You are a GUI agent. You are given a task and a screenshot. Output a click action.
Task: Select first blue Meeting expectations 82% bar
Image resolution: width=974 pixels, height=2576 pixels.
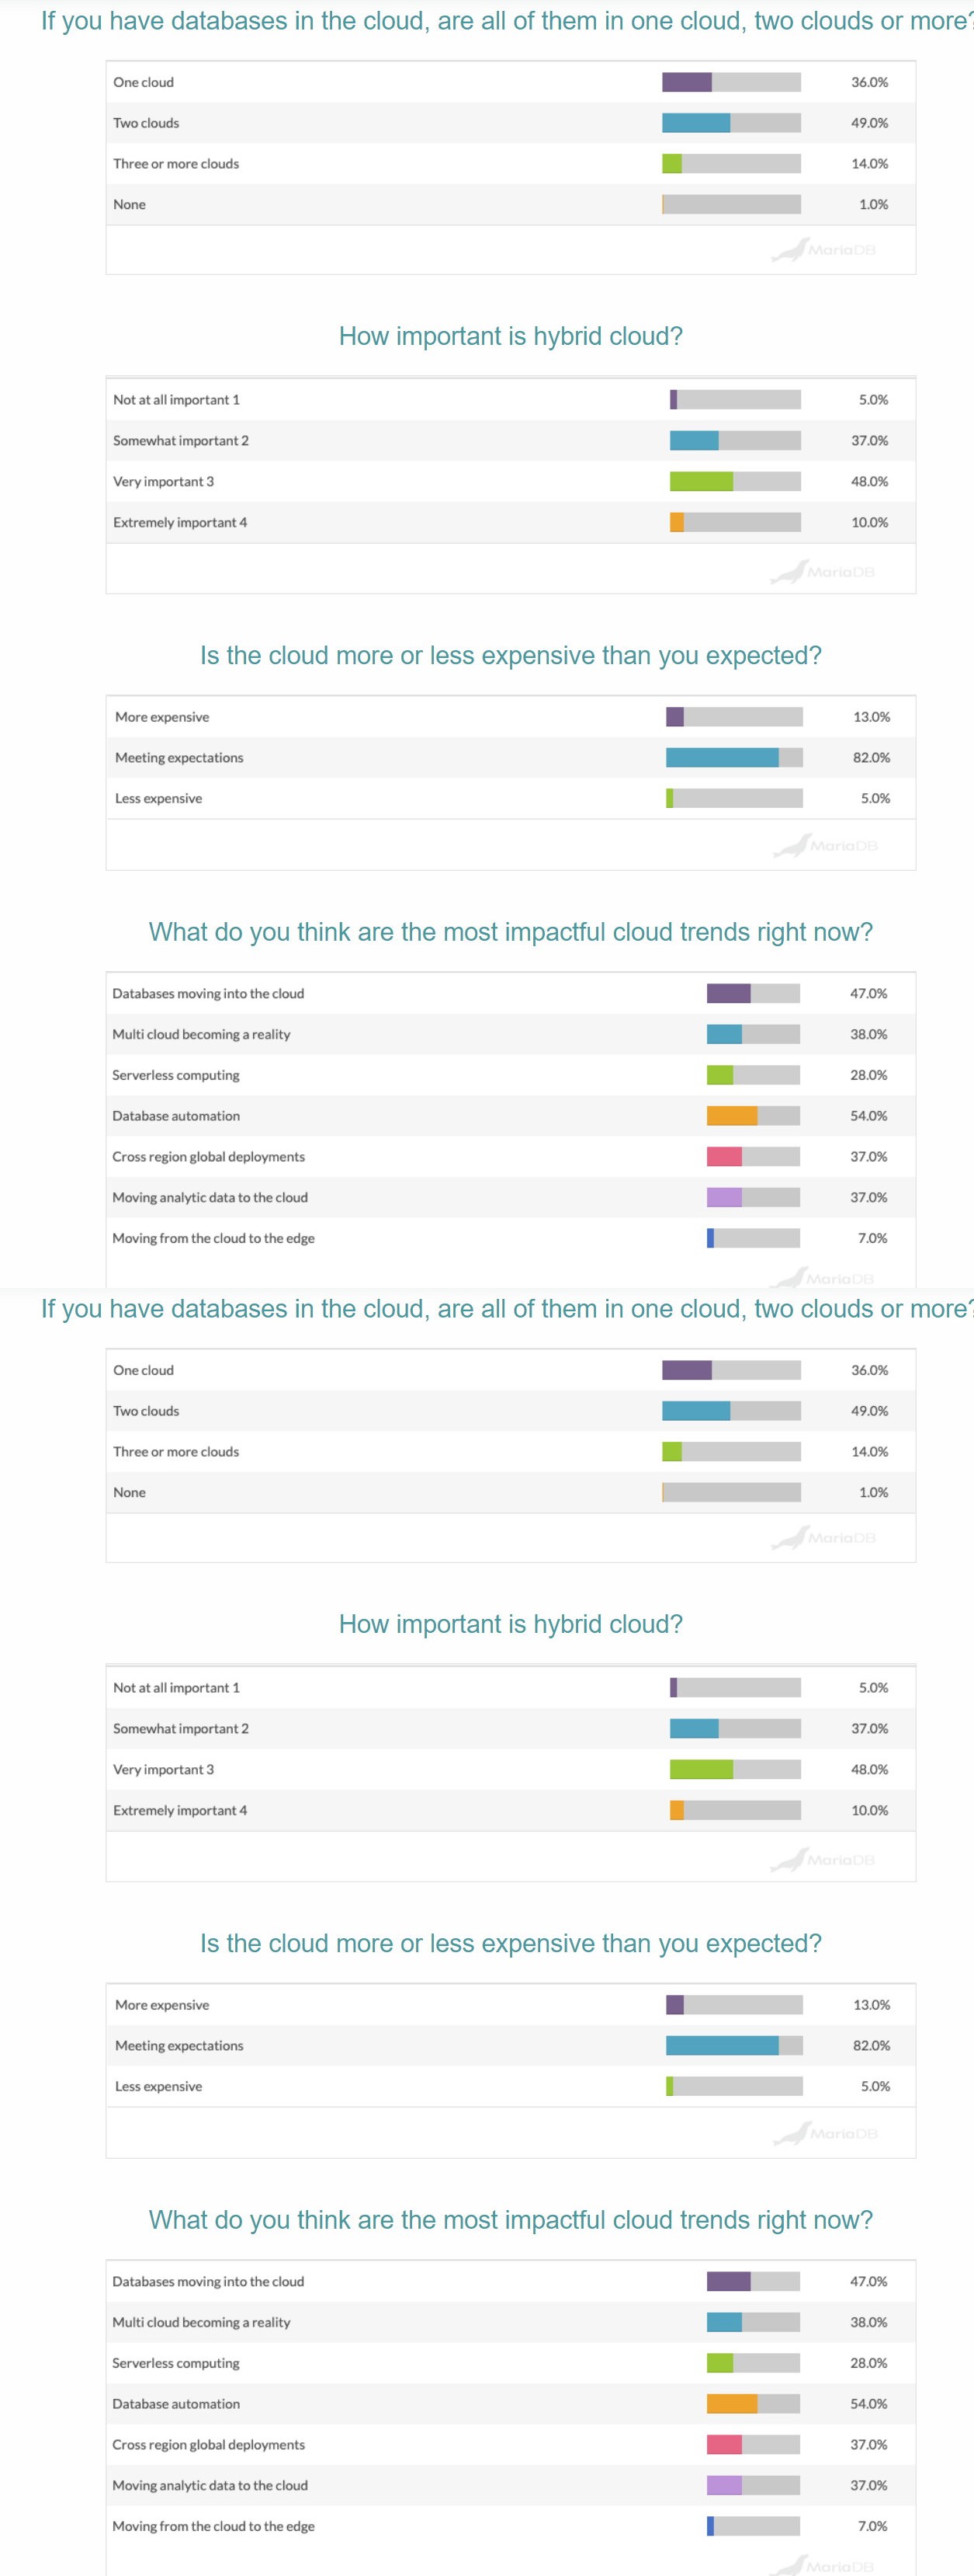pos(723,758)
